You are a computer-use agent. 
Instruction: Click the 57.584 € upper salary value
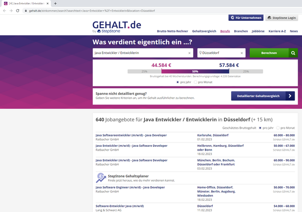229,65
